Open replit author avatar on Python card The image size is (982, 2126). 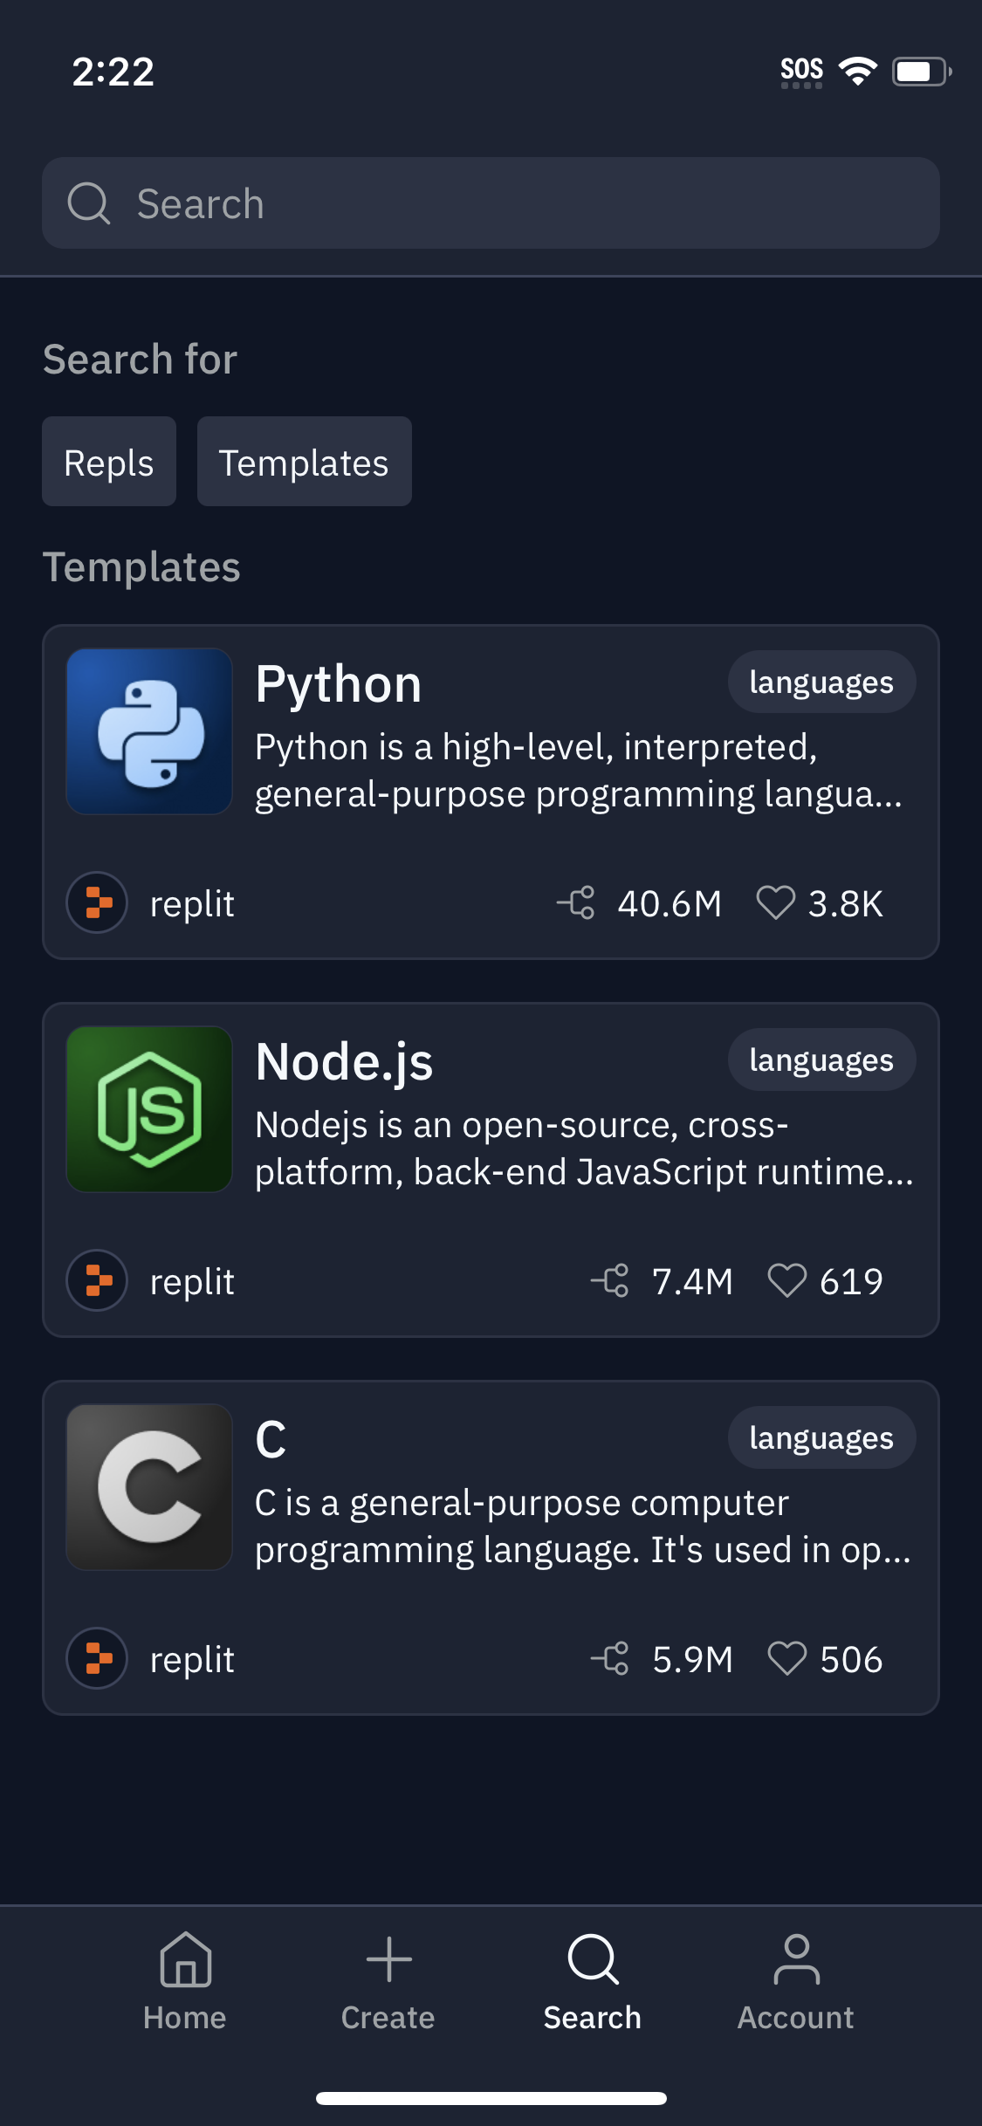point(98,902)
